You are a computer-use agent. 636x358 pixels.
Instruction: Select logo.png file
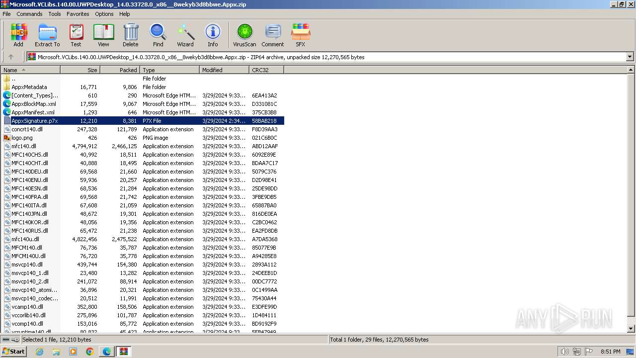143,138
